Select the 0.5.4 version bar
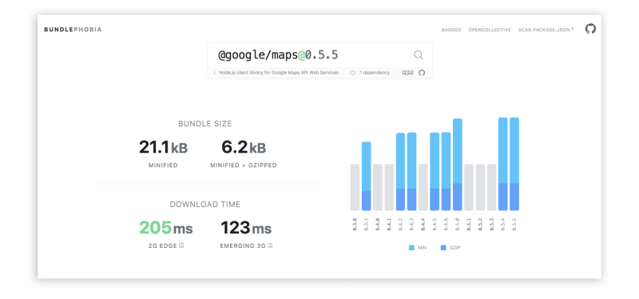Viewport: 639px width, 299px height. (503, 164)
